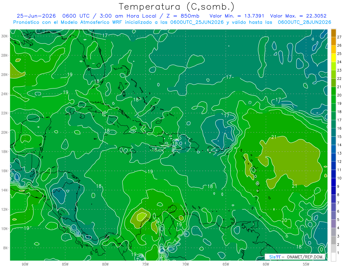Click the 26N latitude axis label
The width and height of the screenshot is (347, 268).
click(x=4, y=75)
